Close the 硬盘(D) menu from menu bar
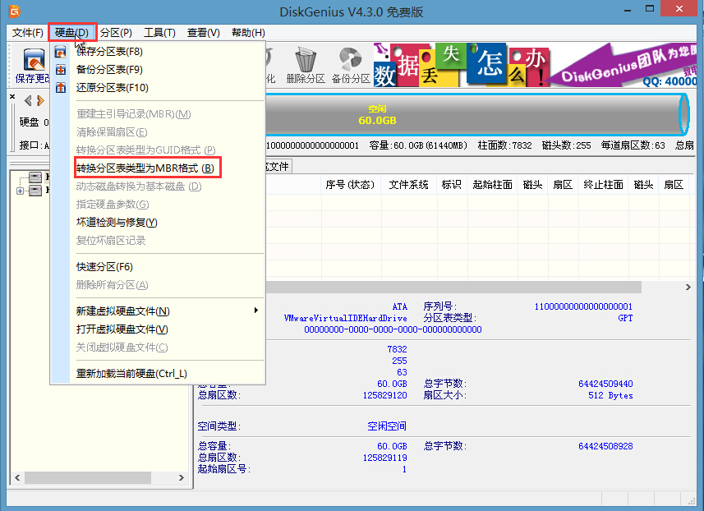The width and height of the screenshot is (704, 511). [71, 33]
